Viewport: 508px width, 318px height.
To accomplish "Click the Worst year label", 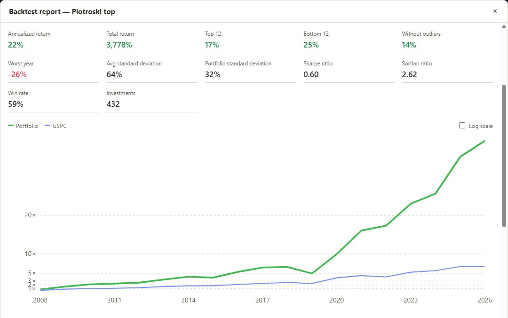I will (21, 64).
